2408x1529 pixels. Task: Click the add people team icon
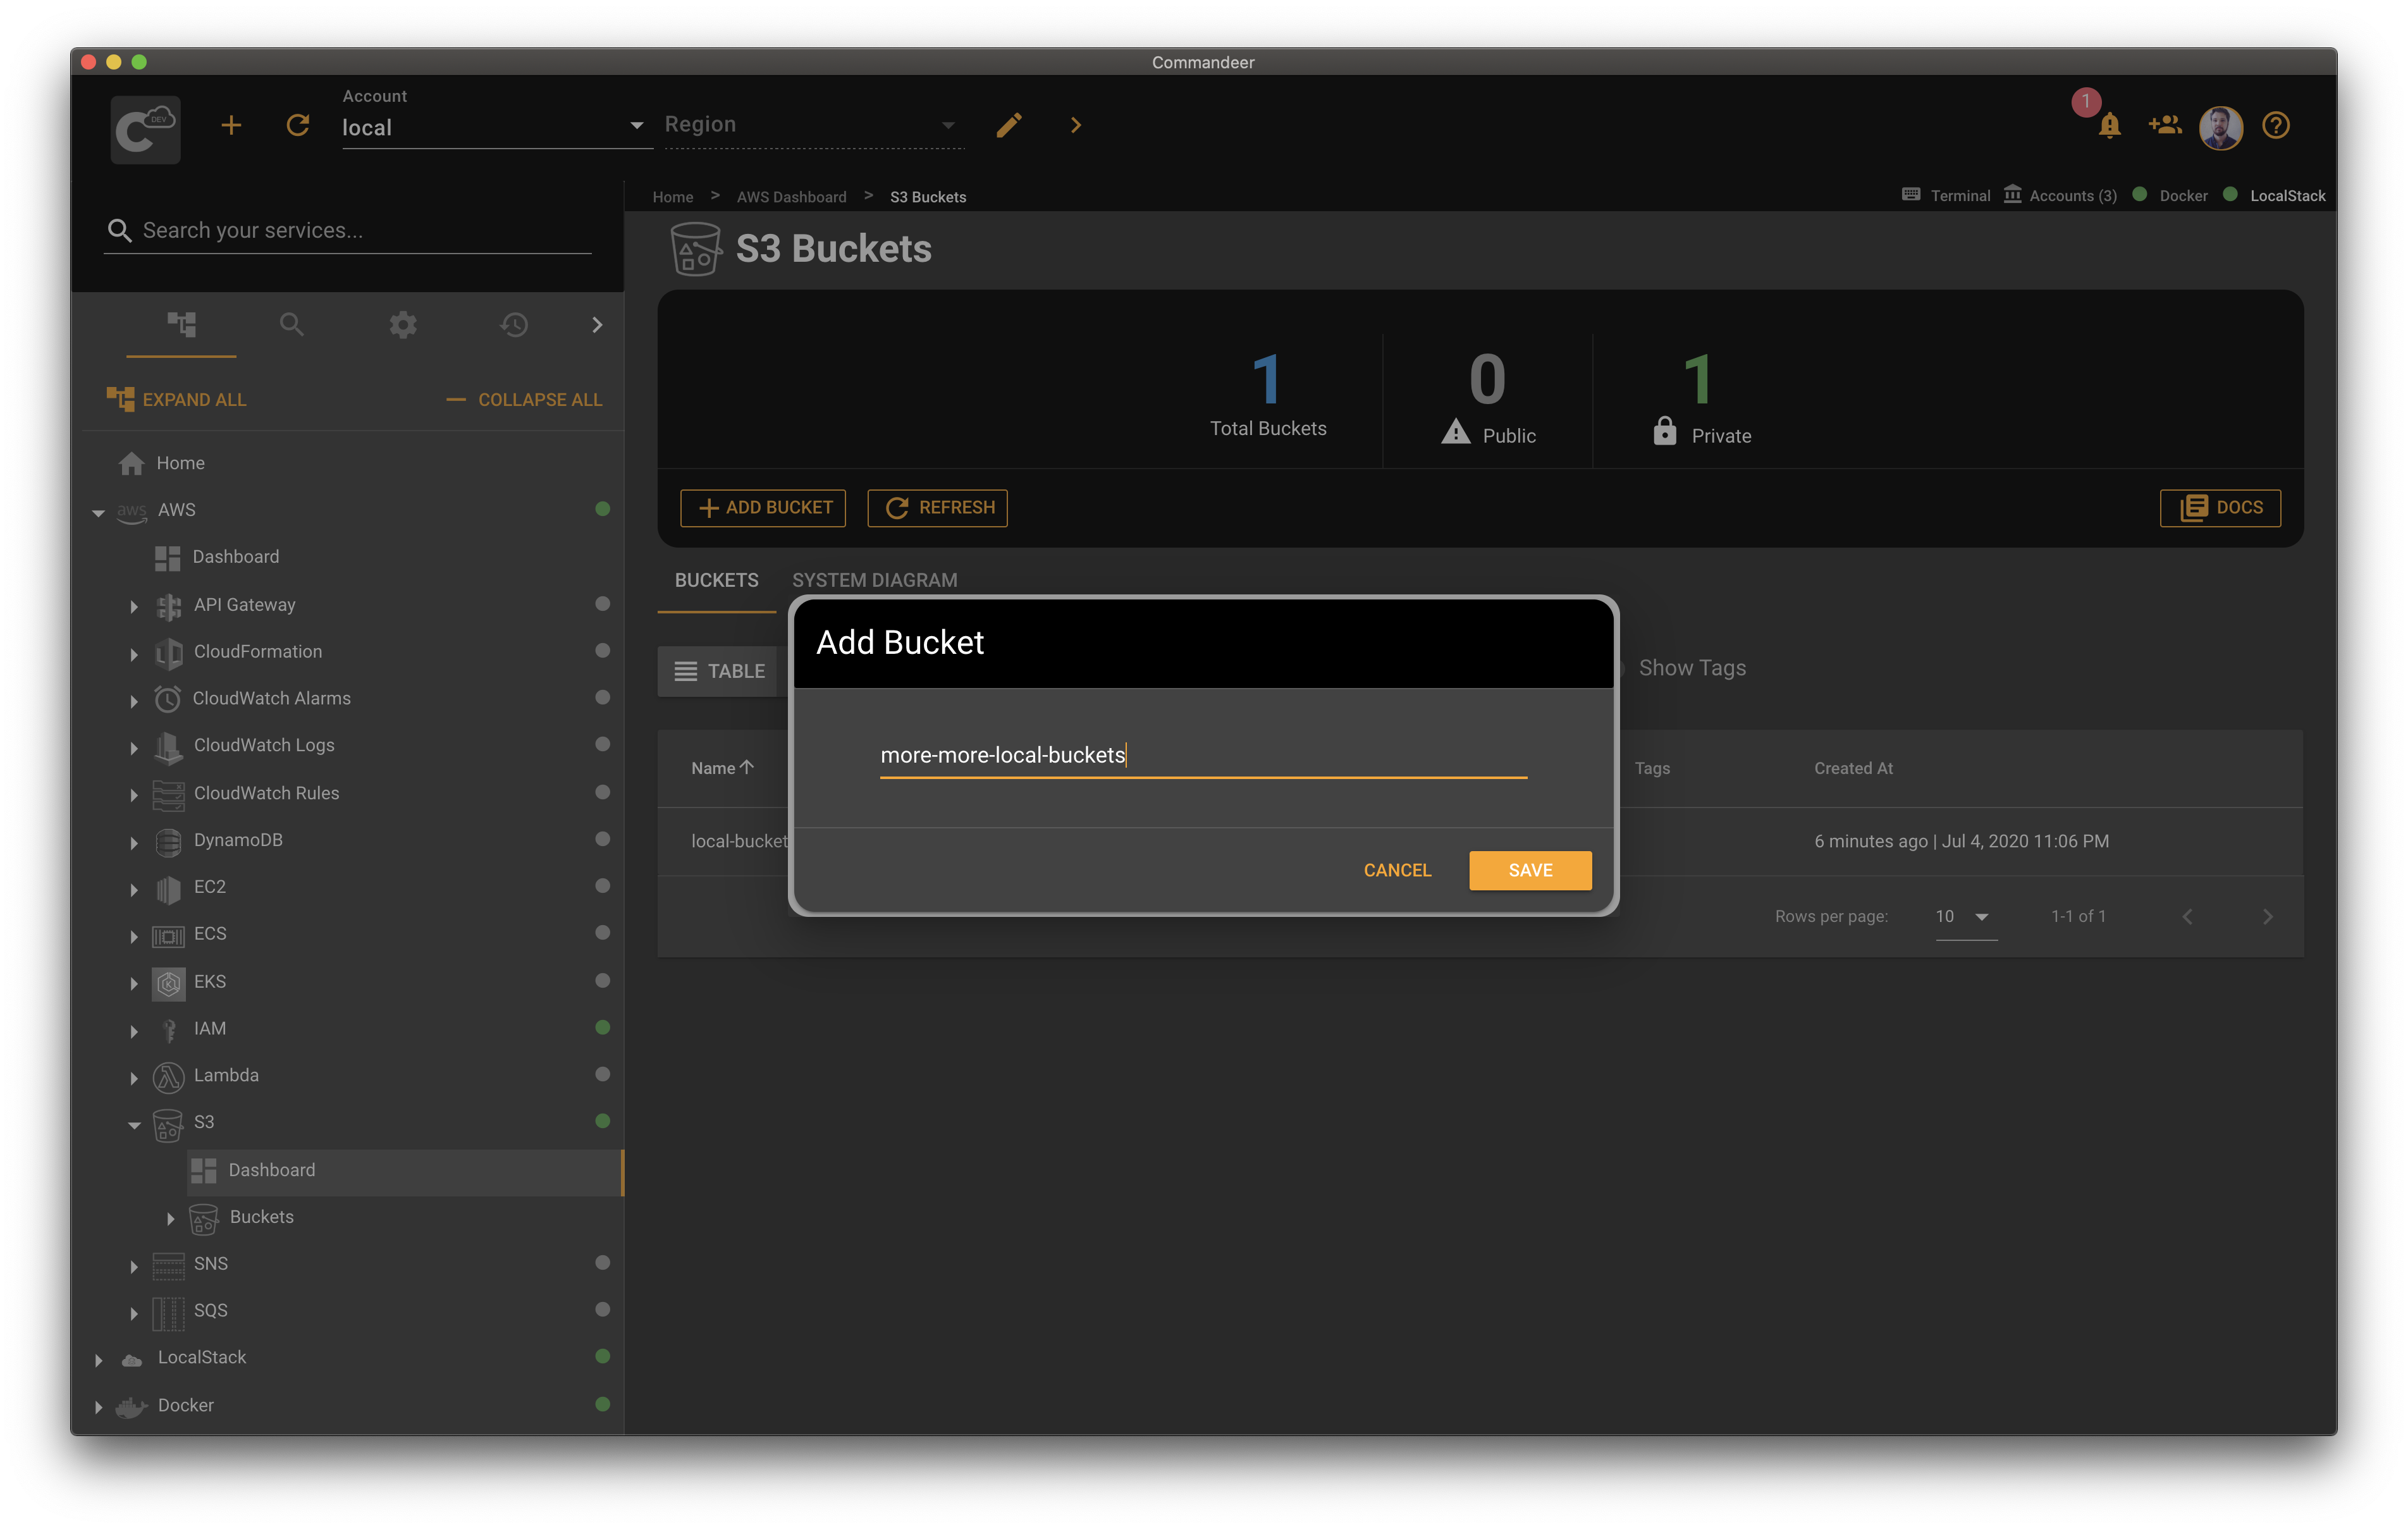(2165, 125)
